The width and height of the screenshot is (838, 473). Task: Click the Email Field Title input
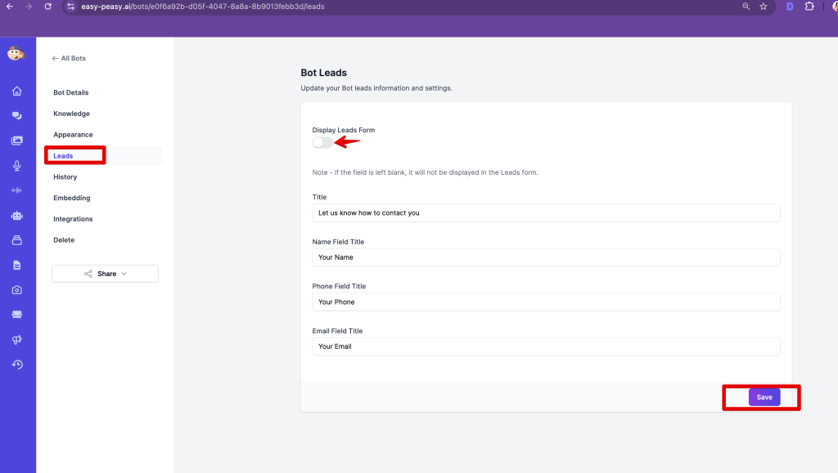click(x=546, y=346)
